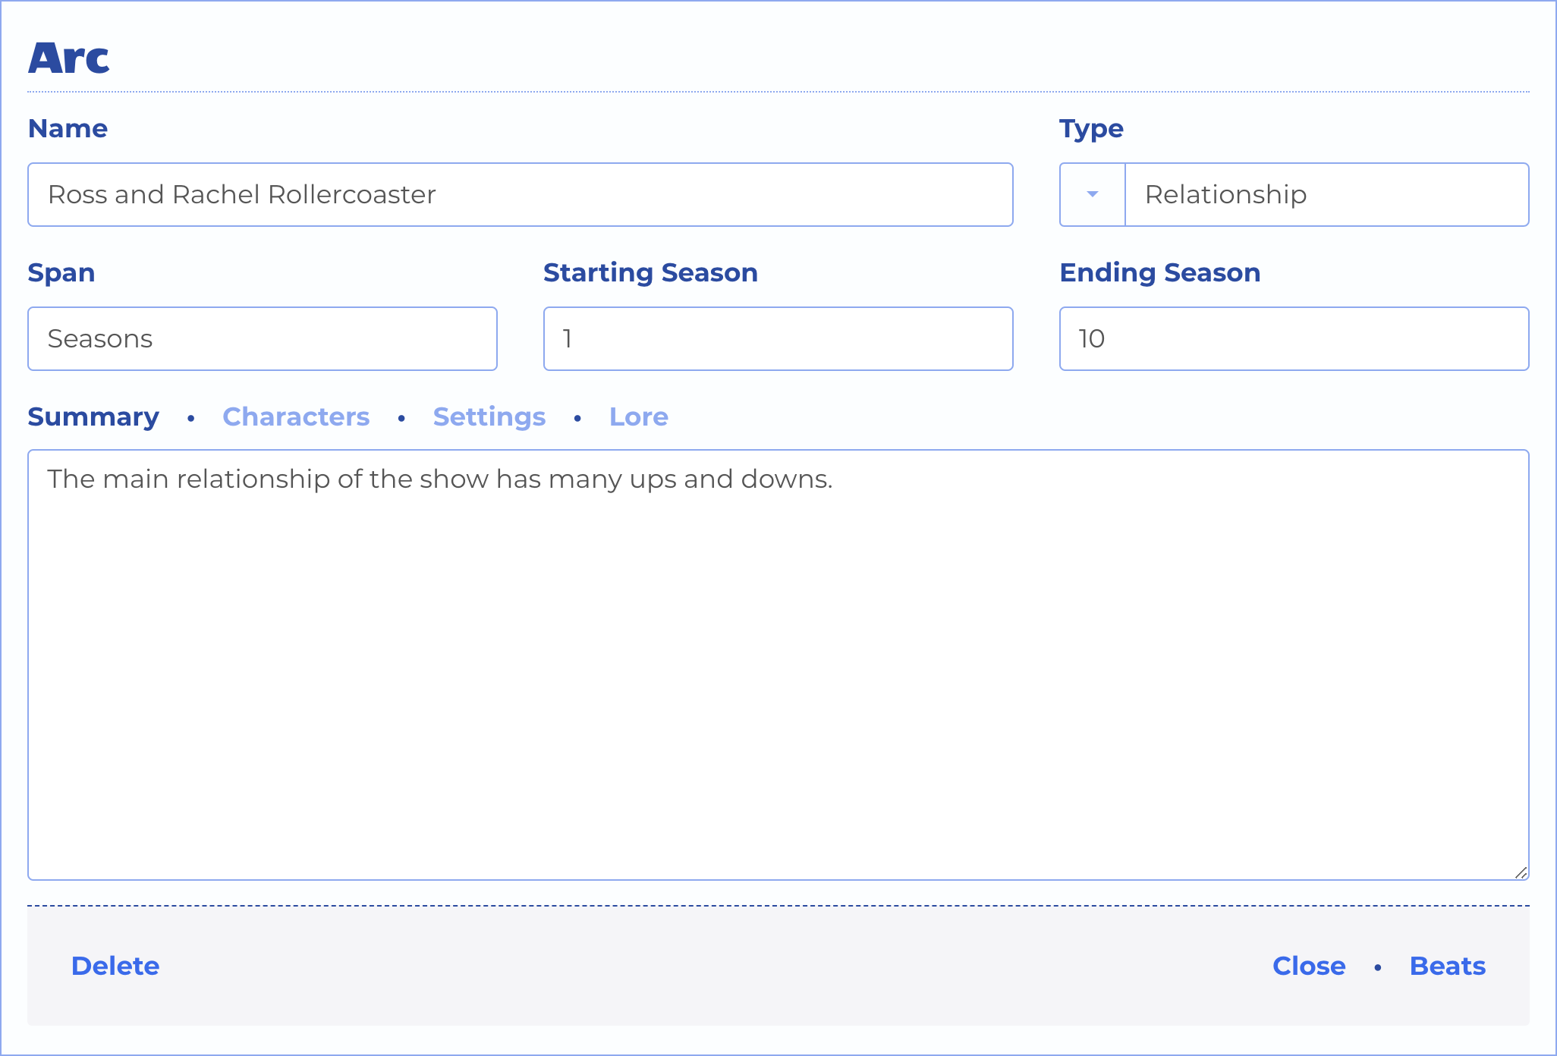This screenshot has height=1056, width=1557.
Task: Click the Type label
Action: pos(1091,129)
